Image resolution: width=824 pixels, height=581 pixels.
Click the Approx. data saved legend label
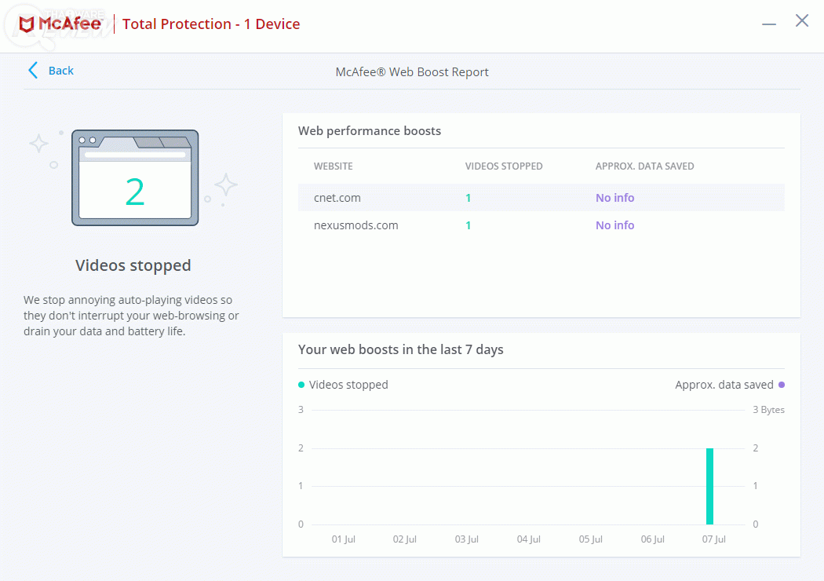[724, 385]
